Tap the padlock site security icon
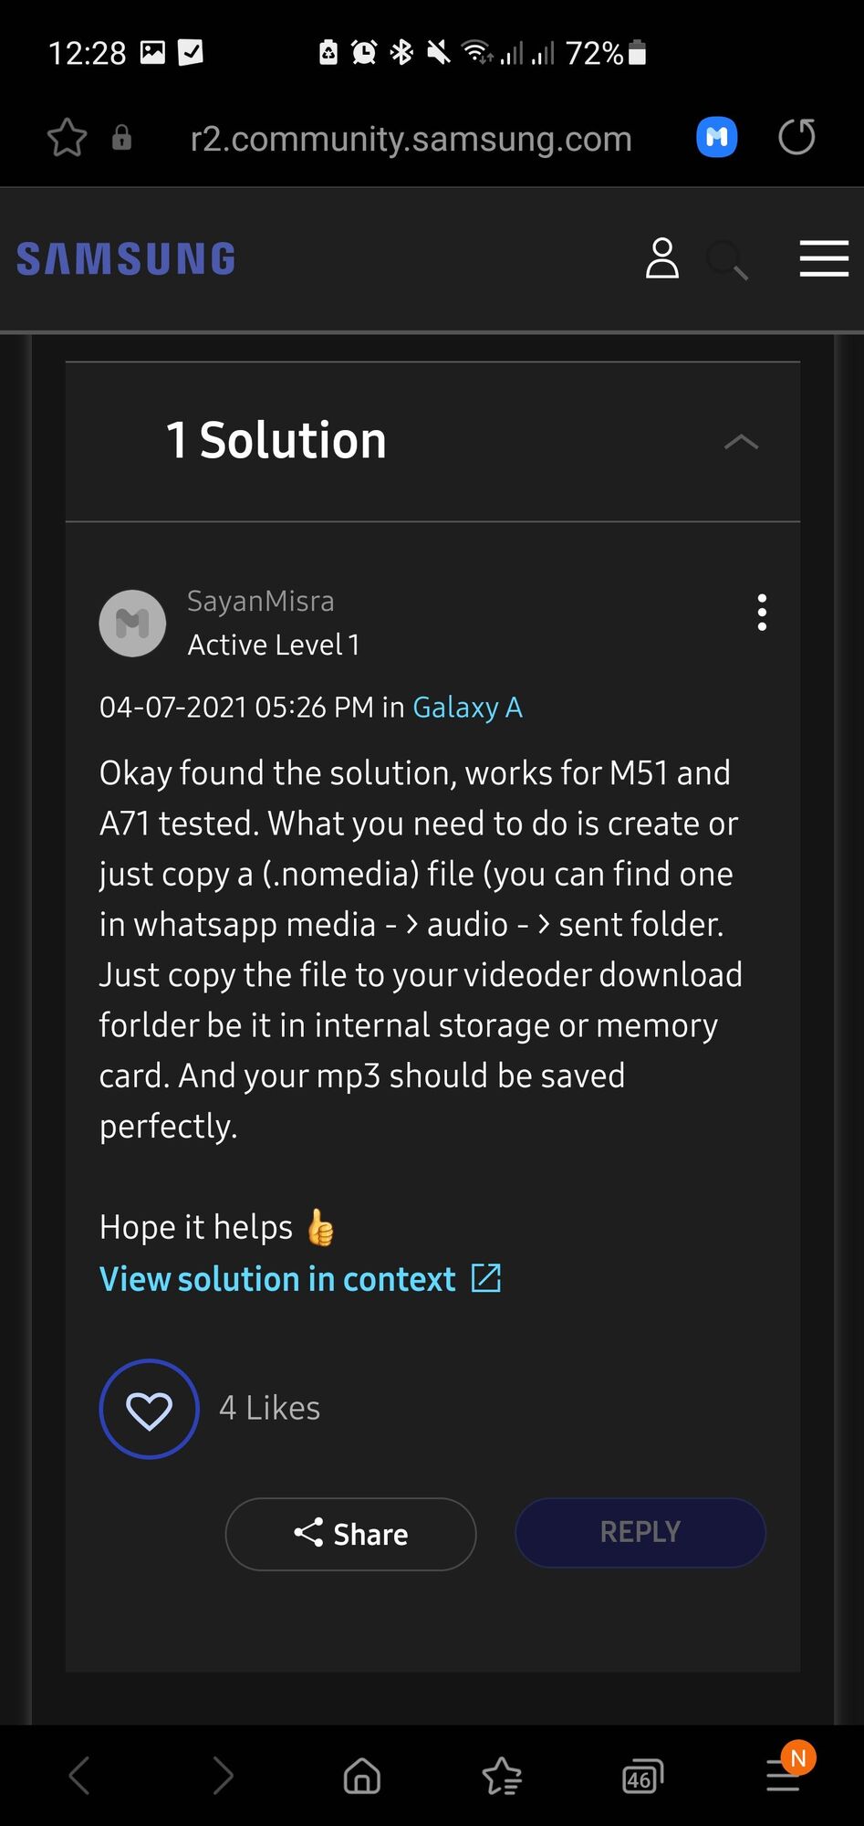This screenshot has width=864, height=1826. tap(121, 139)
